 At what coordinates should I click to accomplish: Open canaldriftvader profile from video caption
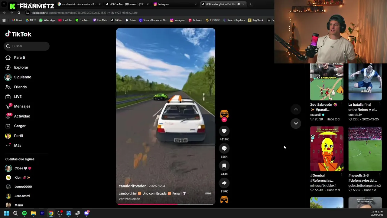(132, 186)
